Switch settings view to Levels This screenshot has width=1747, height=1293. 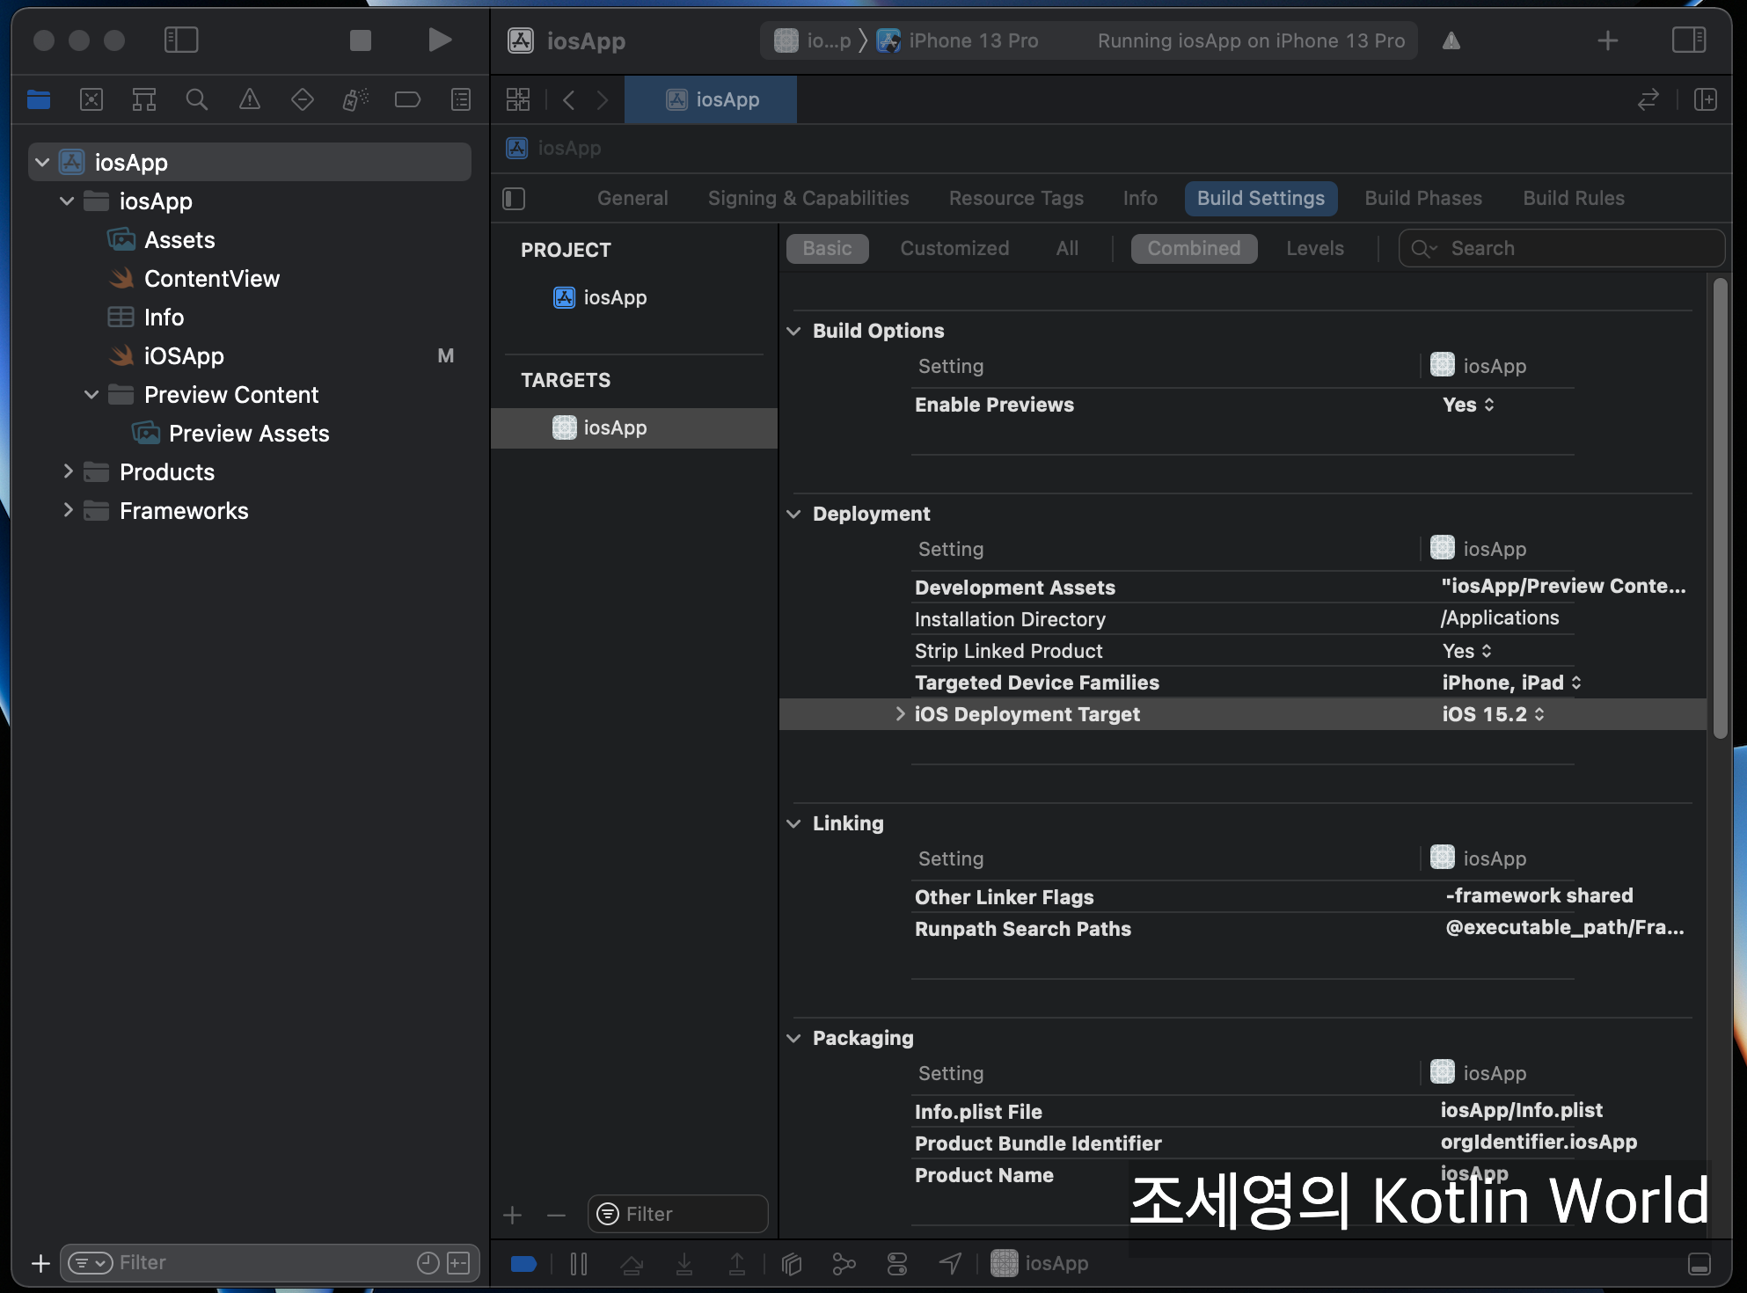coord(1314,249)
